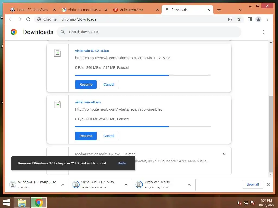Click the shelf icon for Windows 10 Enterp....iso

tap(12, 184)
